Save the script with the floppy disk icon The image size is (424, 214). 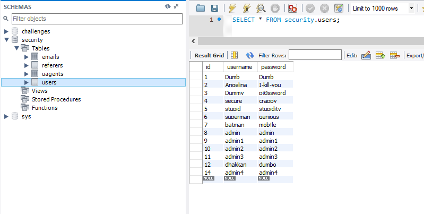[215, 8]
